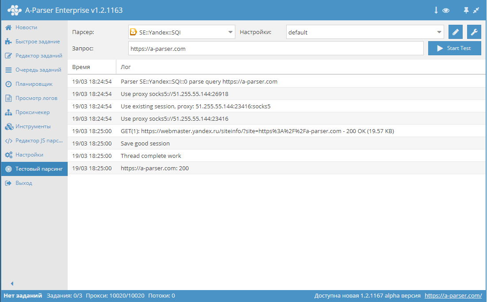Click the pin icon in header
This screenshot has width=487, height=302.
click(466, 11)
